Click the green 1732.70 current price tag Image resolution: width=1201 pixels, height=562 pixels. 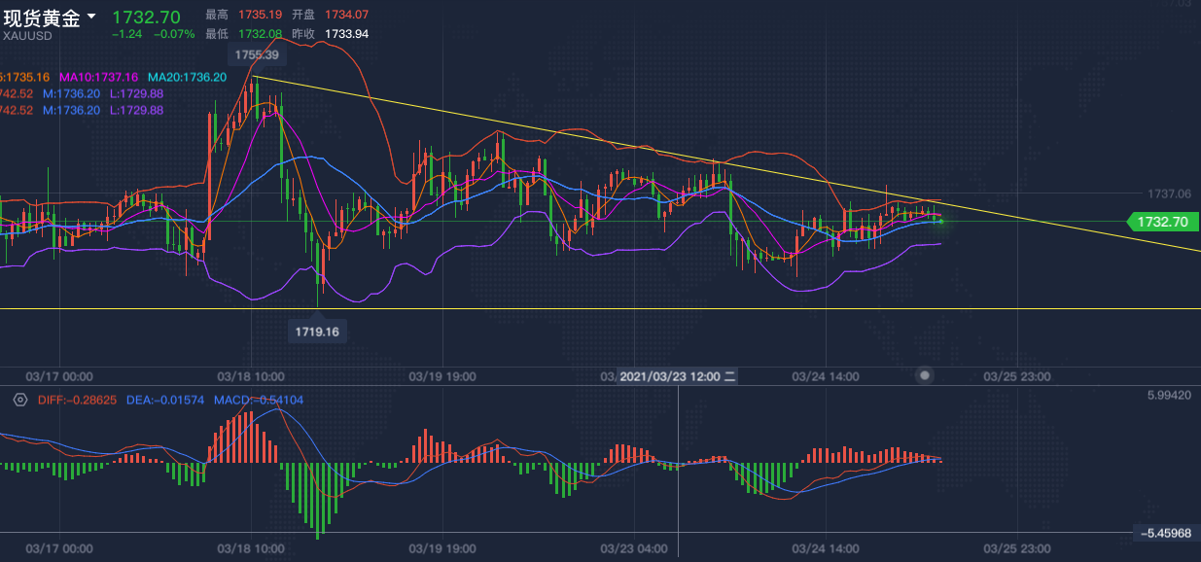coord(1161,222)
